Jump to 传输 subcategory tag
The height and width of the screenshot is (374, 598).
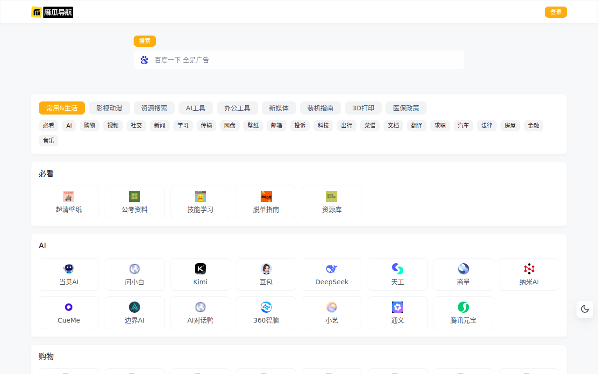pos(206,126)
